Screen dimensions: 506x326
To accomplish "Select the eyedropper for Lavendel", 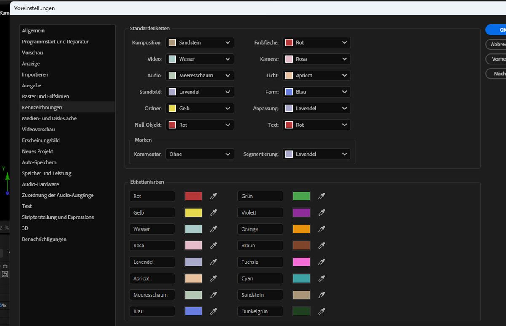I will click(x=214, y=262).
